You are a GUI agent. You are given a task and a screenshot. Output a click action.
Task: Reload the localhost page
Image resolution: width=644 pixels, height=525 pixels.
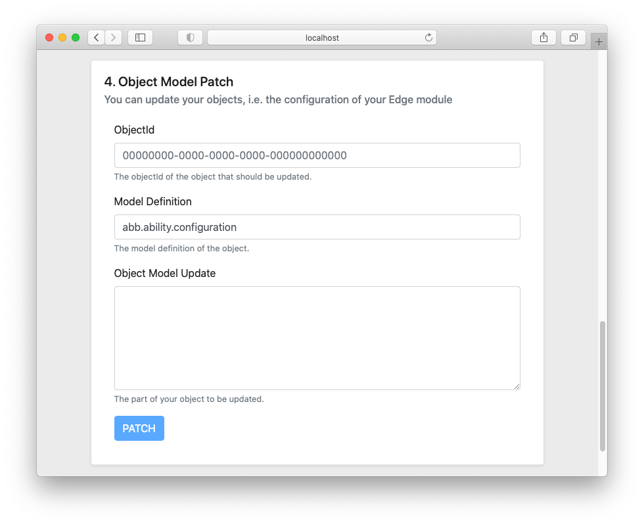428,37
